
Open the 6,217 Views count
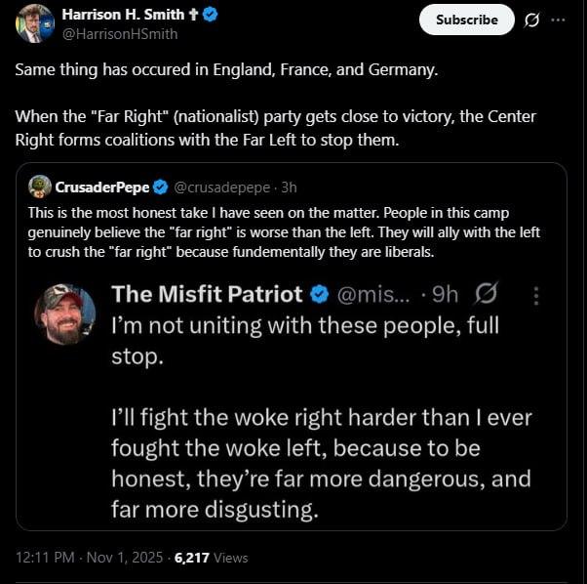pyautogui.click(x=212, y=558)
